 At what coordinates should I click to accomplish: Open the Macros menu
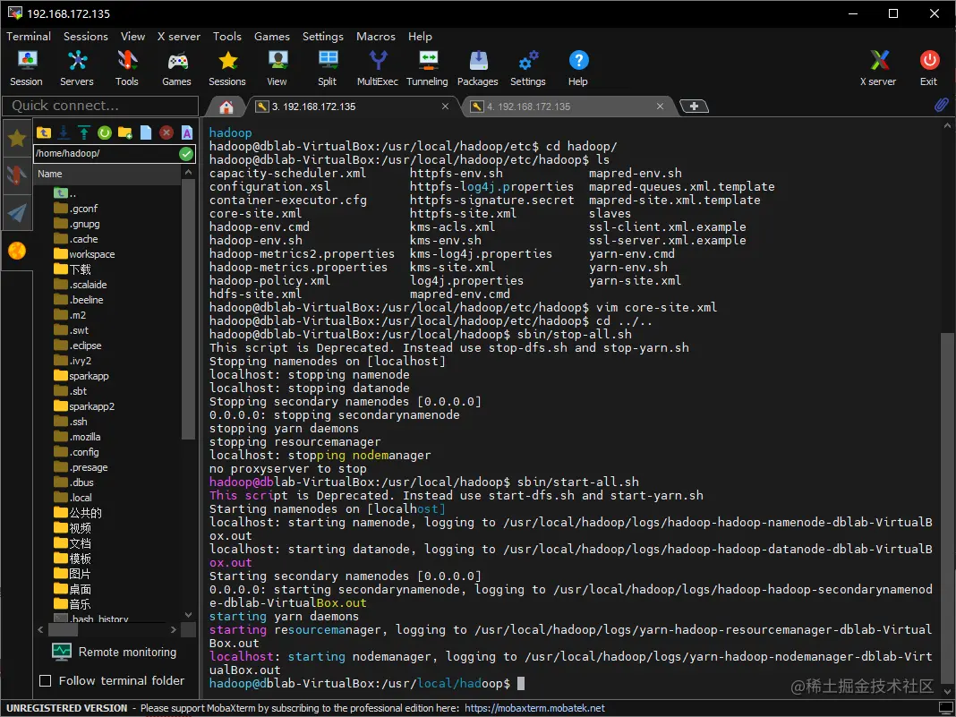point(376,37)
